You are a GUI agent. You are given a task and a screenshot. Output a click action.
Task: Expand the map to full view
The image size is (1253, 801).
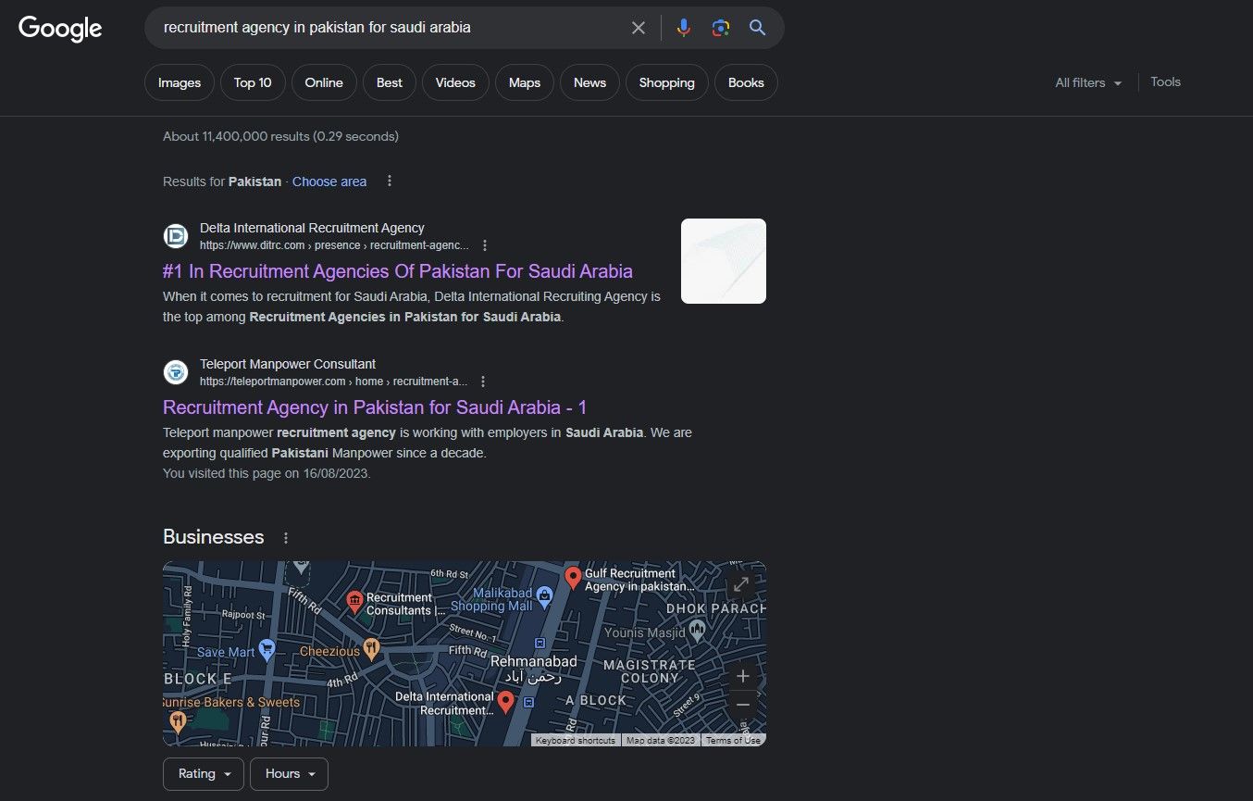tap(740, 585)
